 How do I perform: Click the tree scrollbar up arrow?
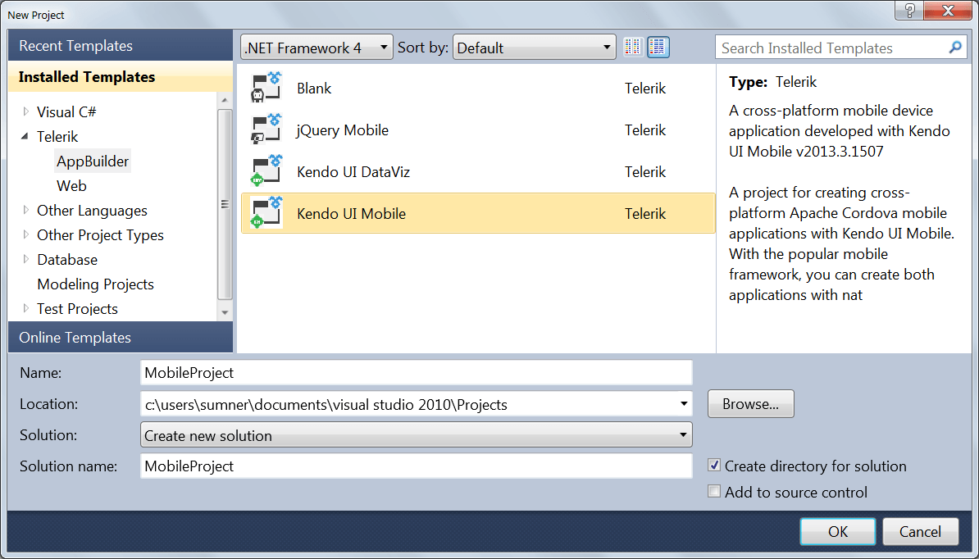tap(225, 100)
